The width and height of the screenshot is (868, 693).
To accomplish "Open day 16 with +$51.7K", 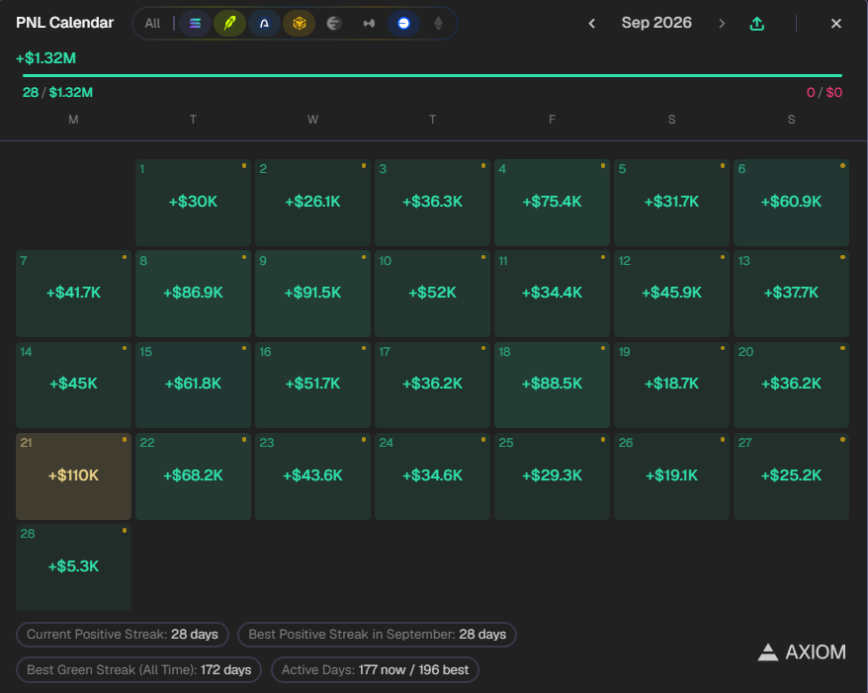I will tap(312, 385).
